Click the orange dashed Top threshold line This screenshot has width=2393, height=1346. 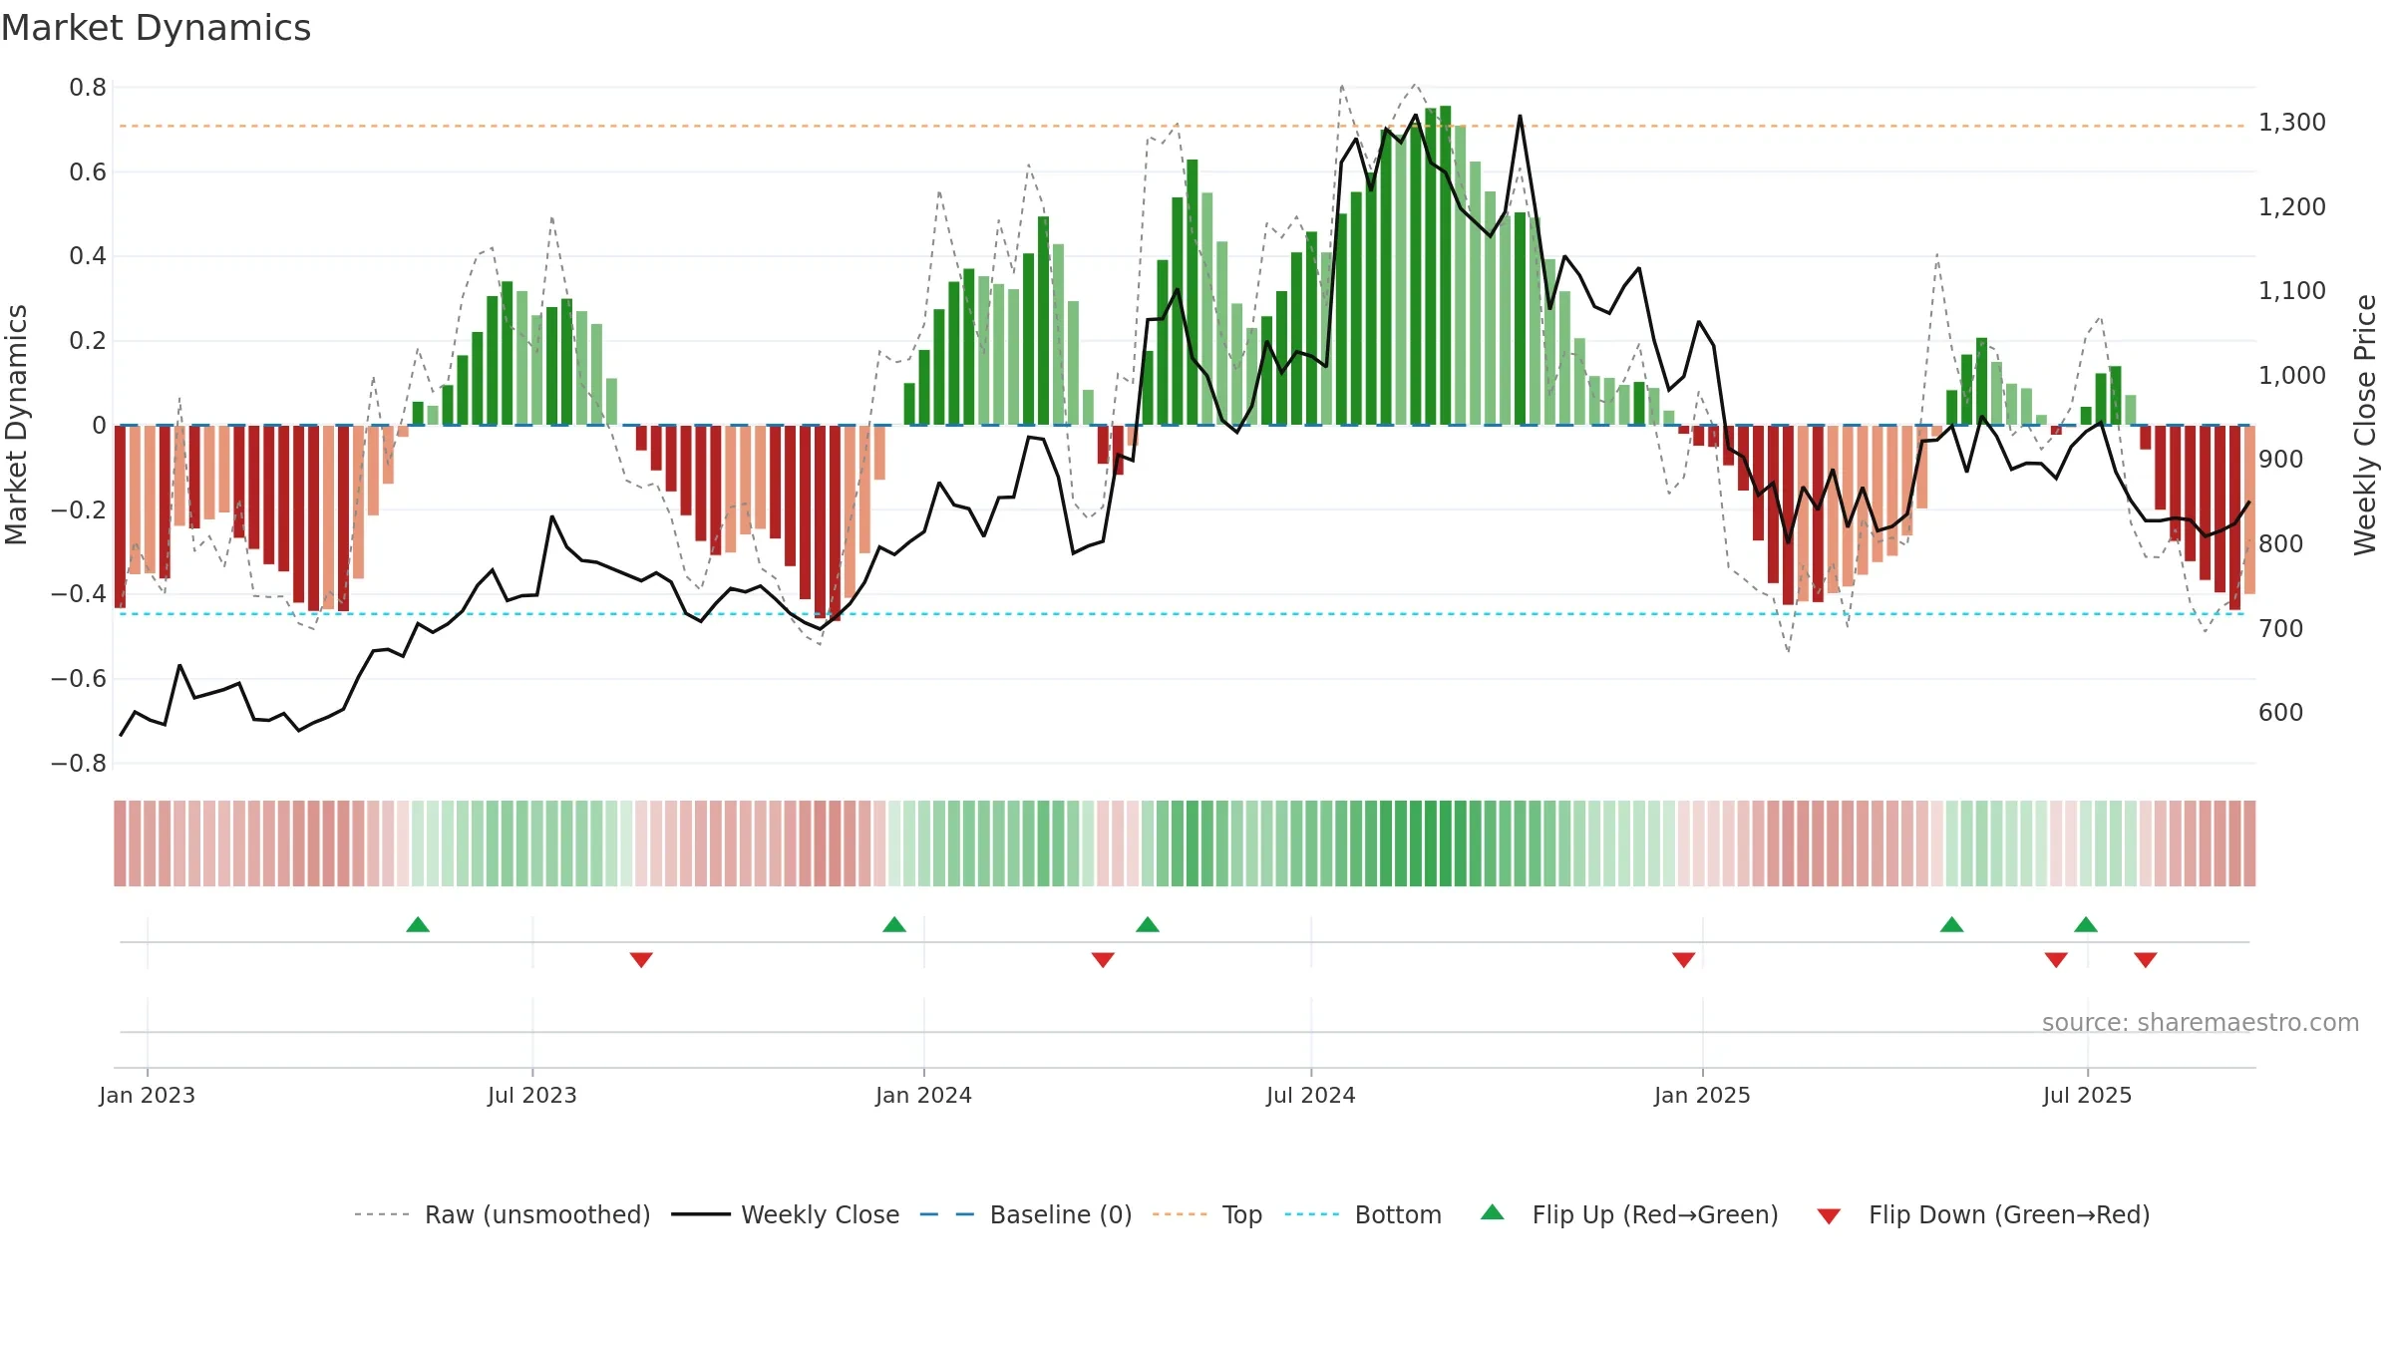click(1183, 126)
